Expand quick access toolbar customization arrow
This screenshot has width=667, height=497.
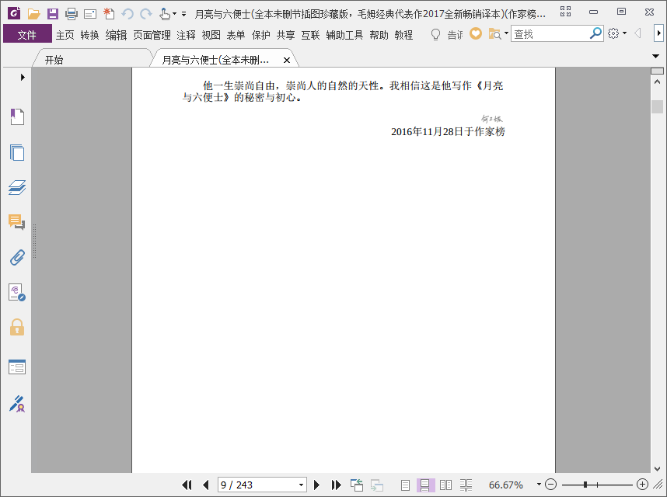183,14
